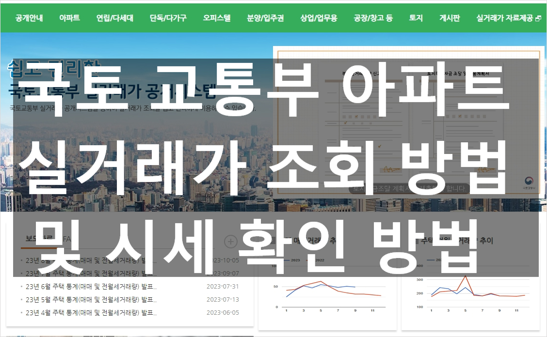Open the 공장/창고 등 menu
Screen dimensions: 547x337
point(373,18)
